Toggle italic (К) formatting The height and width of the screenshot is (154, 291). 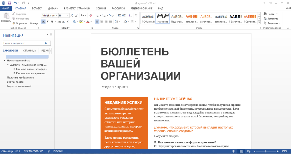48,22
